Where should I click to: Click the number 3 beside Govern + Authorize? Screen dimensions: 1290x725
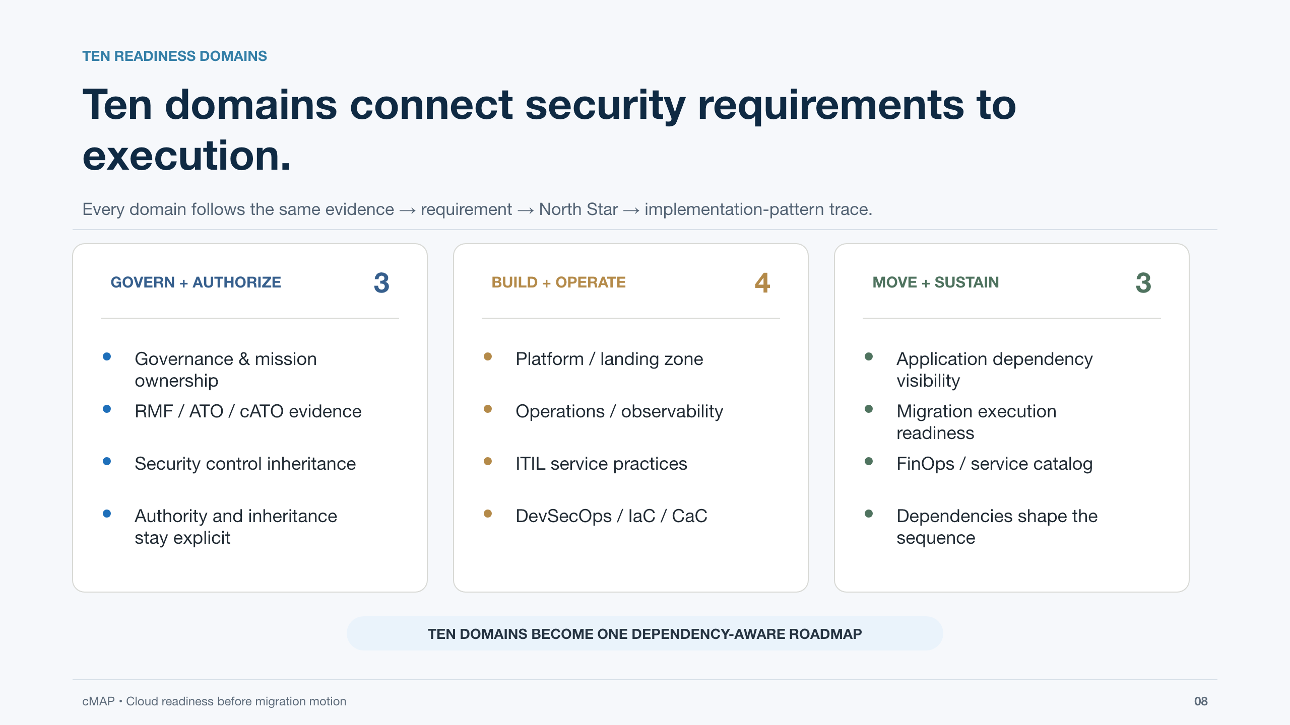point(381,282)
